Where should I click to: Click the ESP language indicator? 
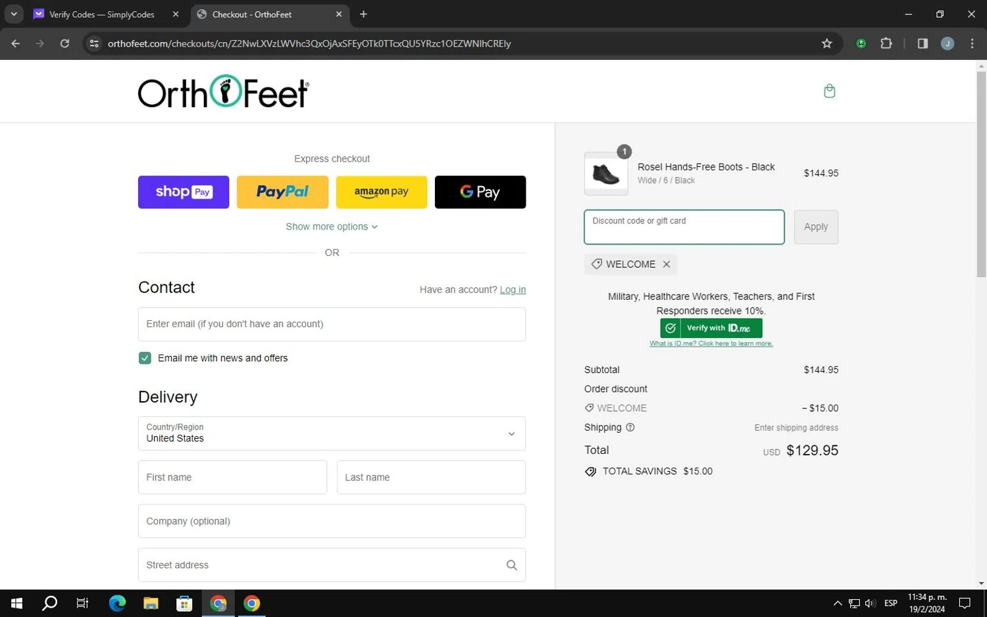[x=891, y=603]
